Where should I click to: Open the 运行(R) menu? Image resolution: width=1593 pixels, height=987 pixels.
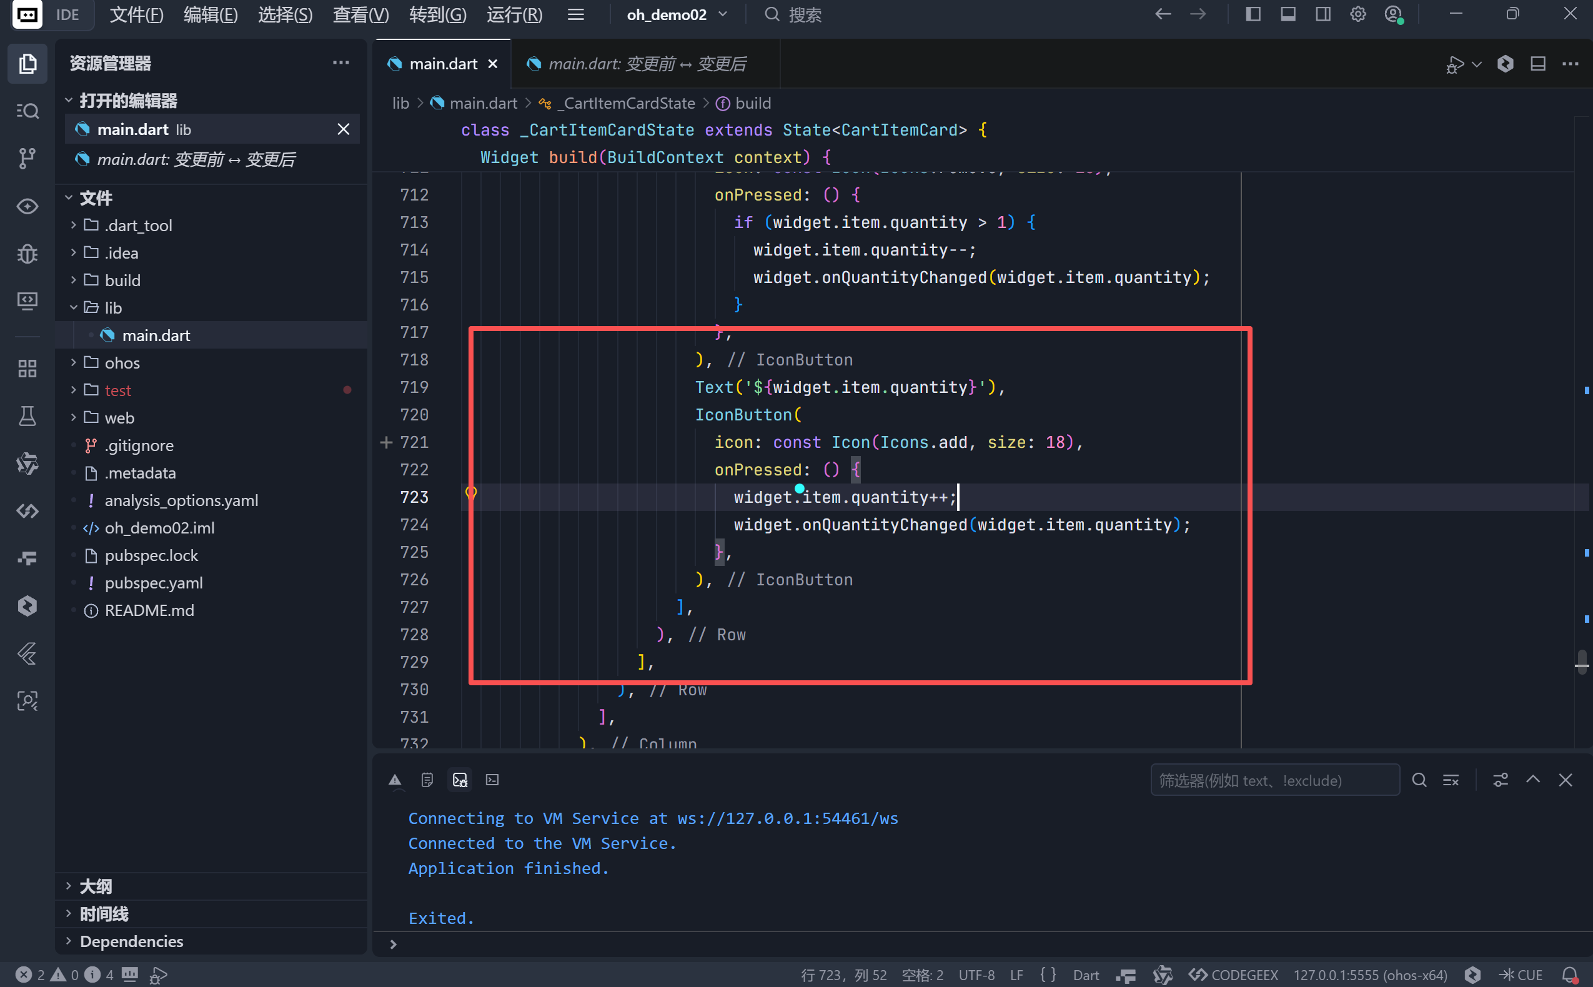coord(514,14)
